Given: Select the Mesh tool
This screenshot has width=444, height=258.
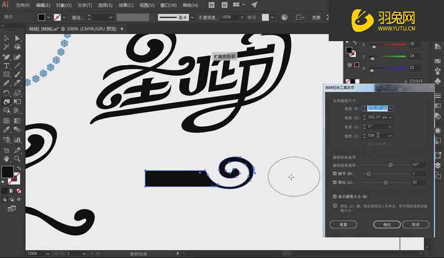Looking at the screenshot, I should pyautogui.click(x=6, y=121).
